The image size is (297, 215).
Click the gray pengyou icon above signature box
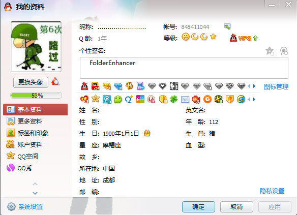[284, 51]
